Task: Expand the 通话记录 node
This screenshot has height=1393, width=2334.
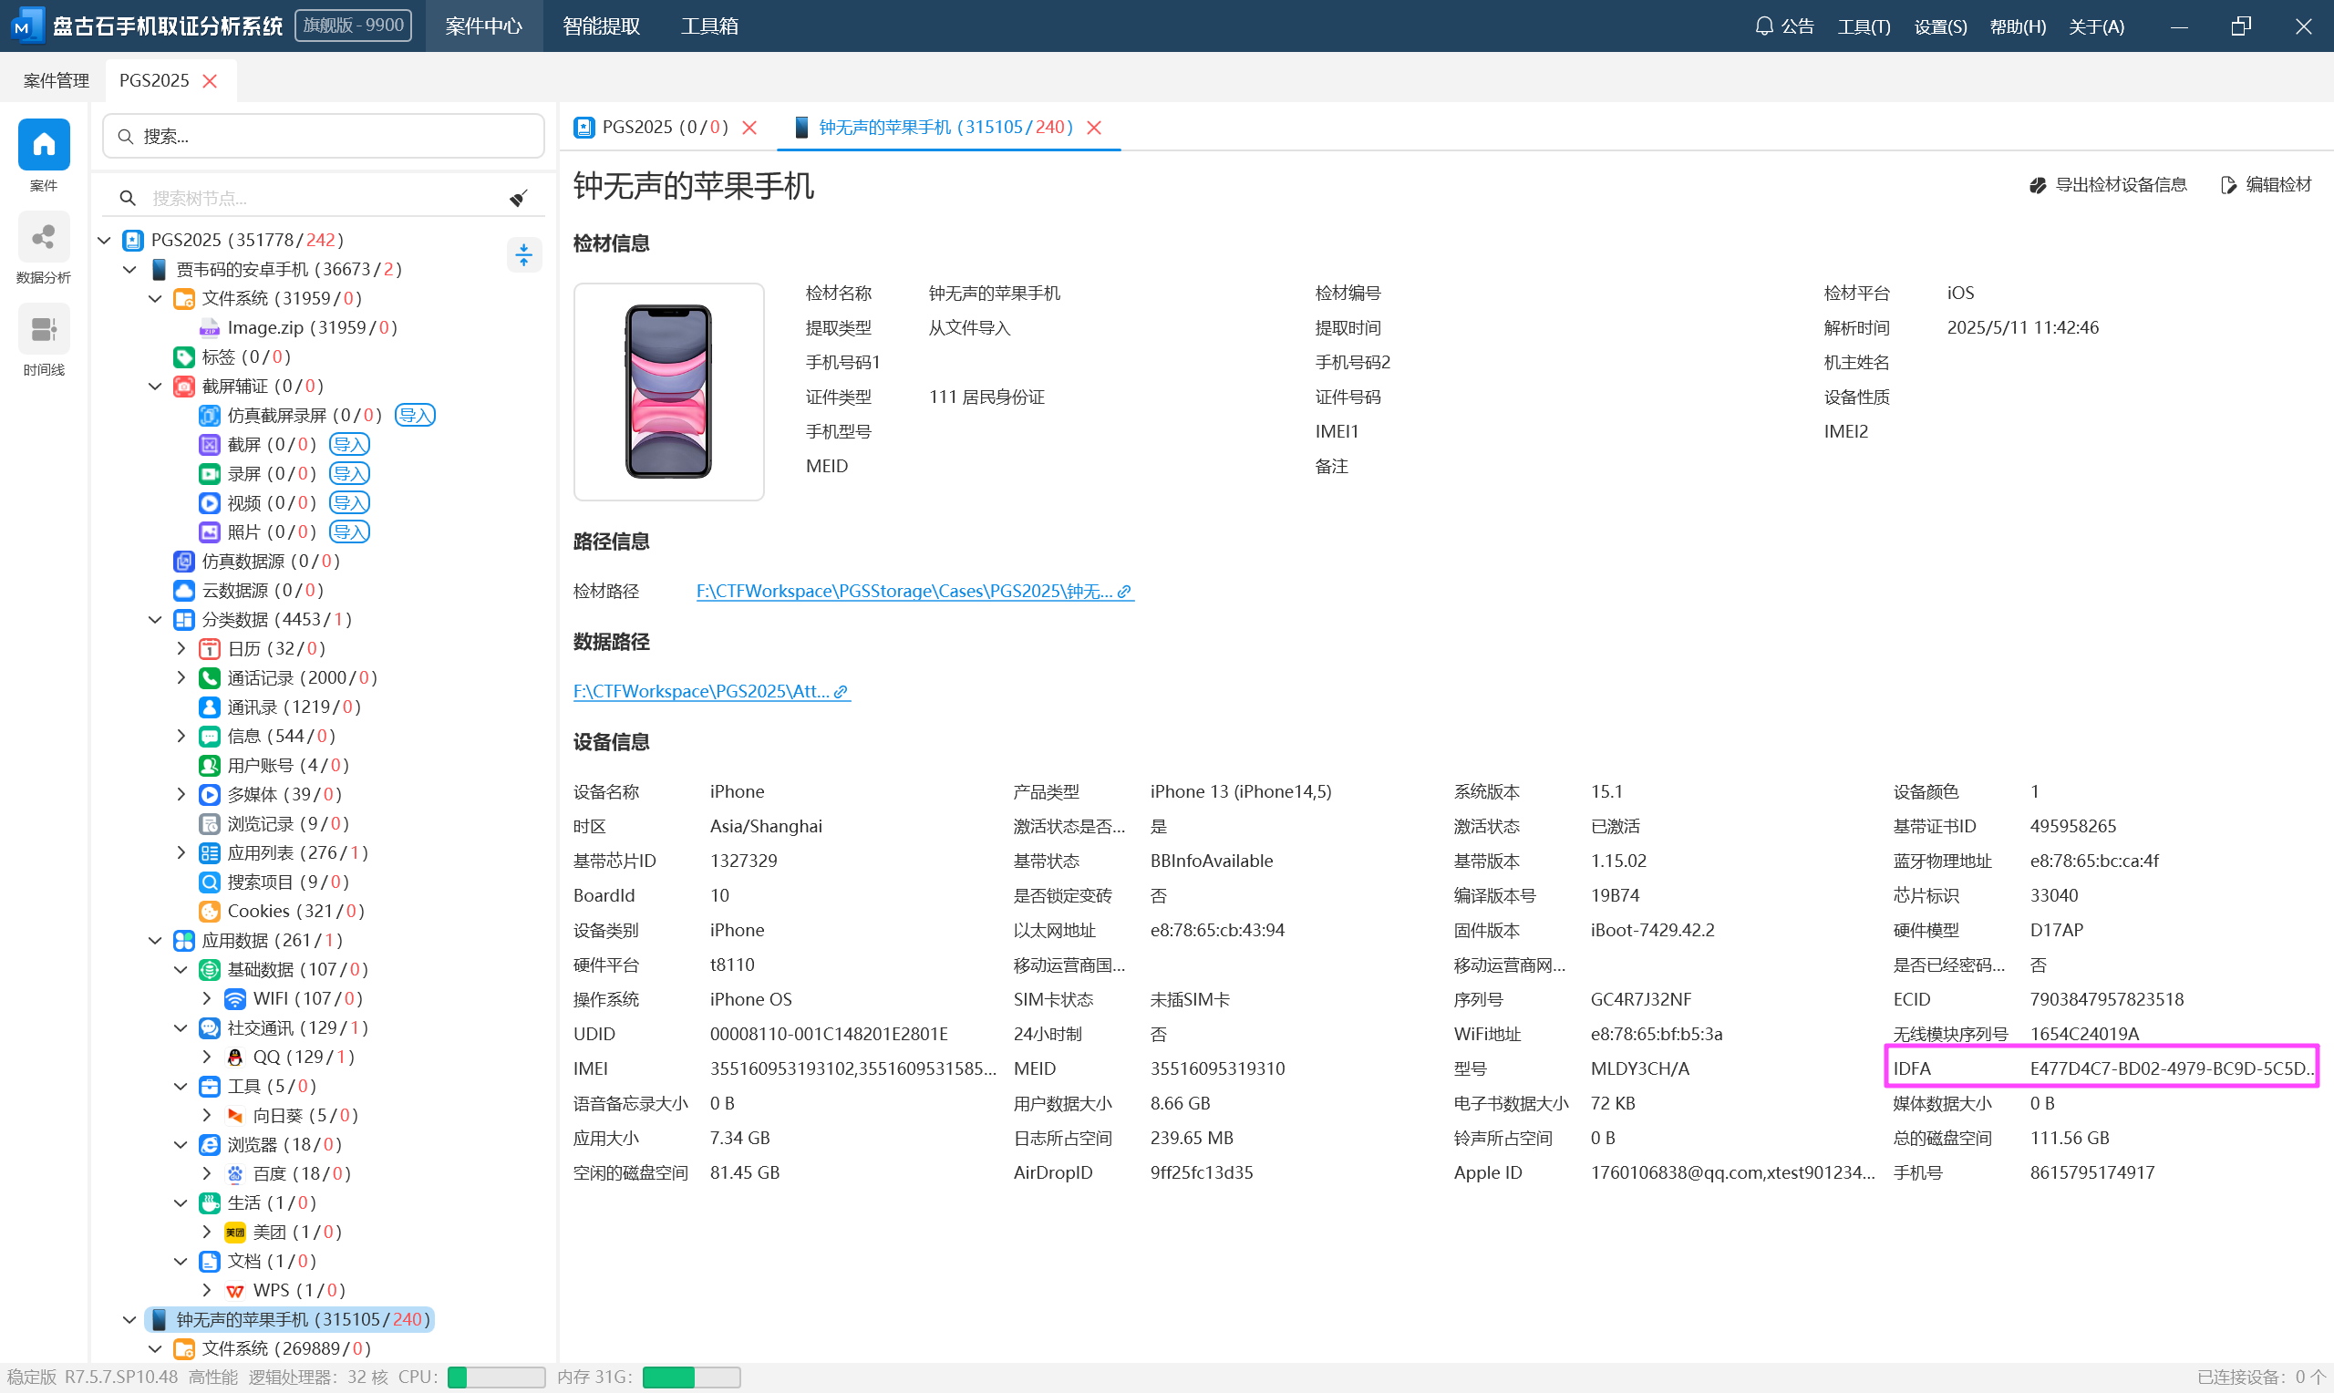Action: click(181, 677)
